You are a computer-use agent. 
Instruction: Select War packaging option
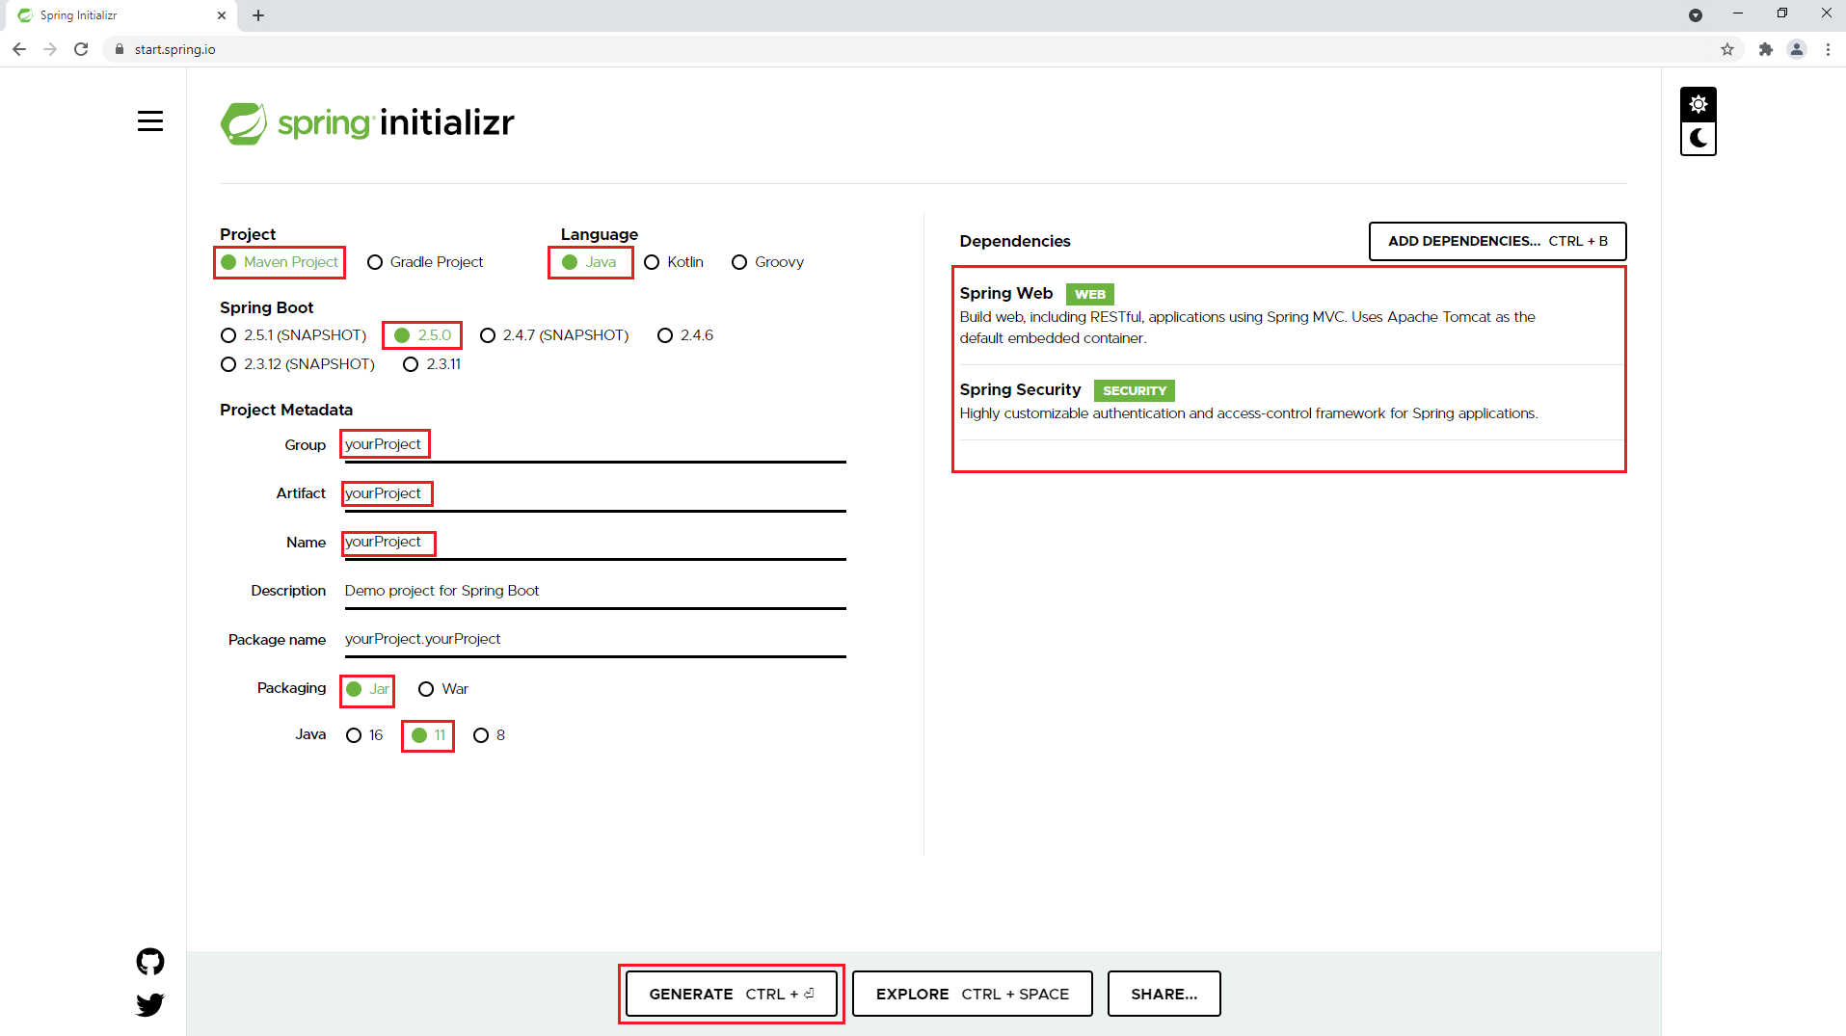[x=443, y=689]
